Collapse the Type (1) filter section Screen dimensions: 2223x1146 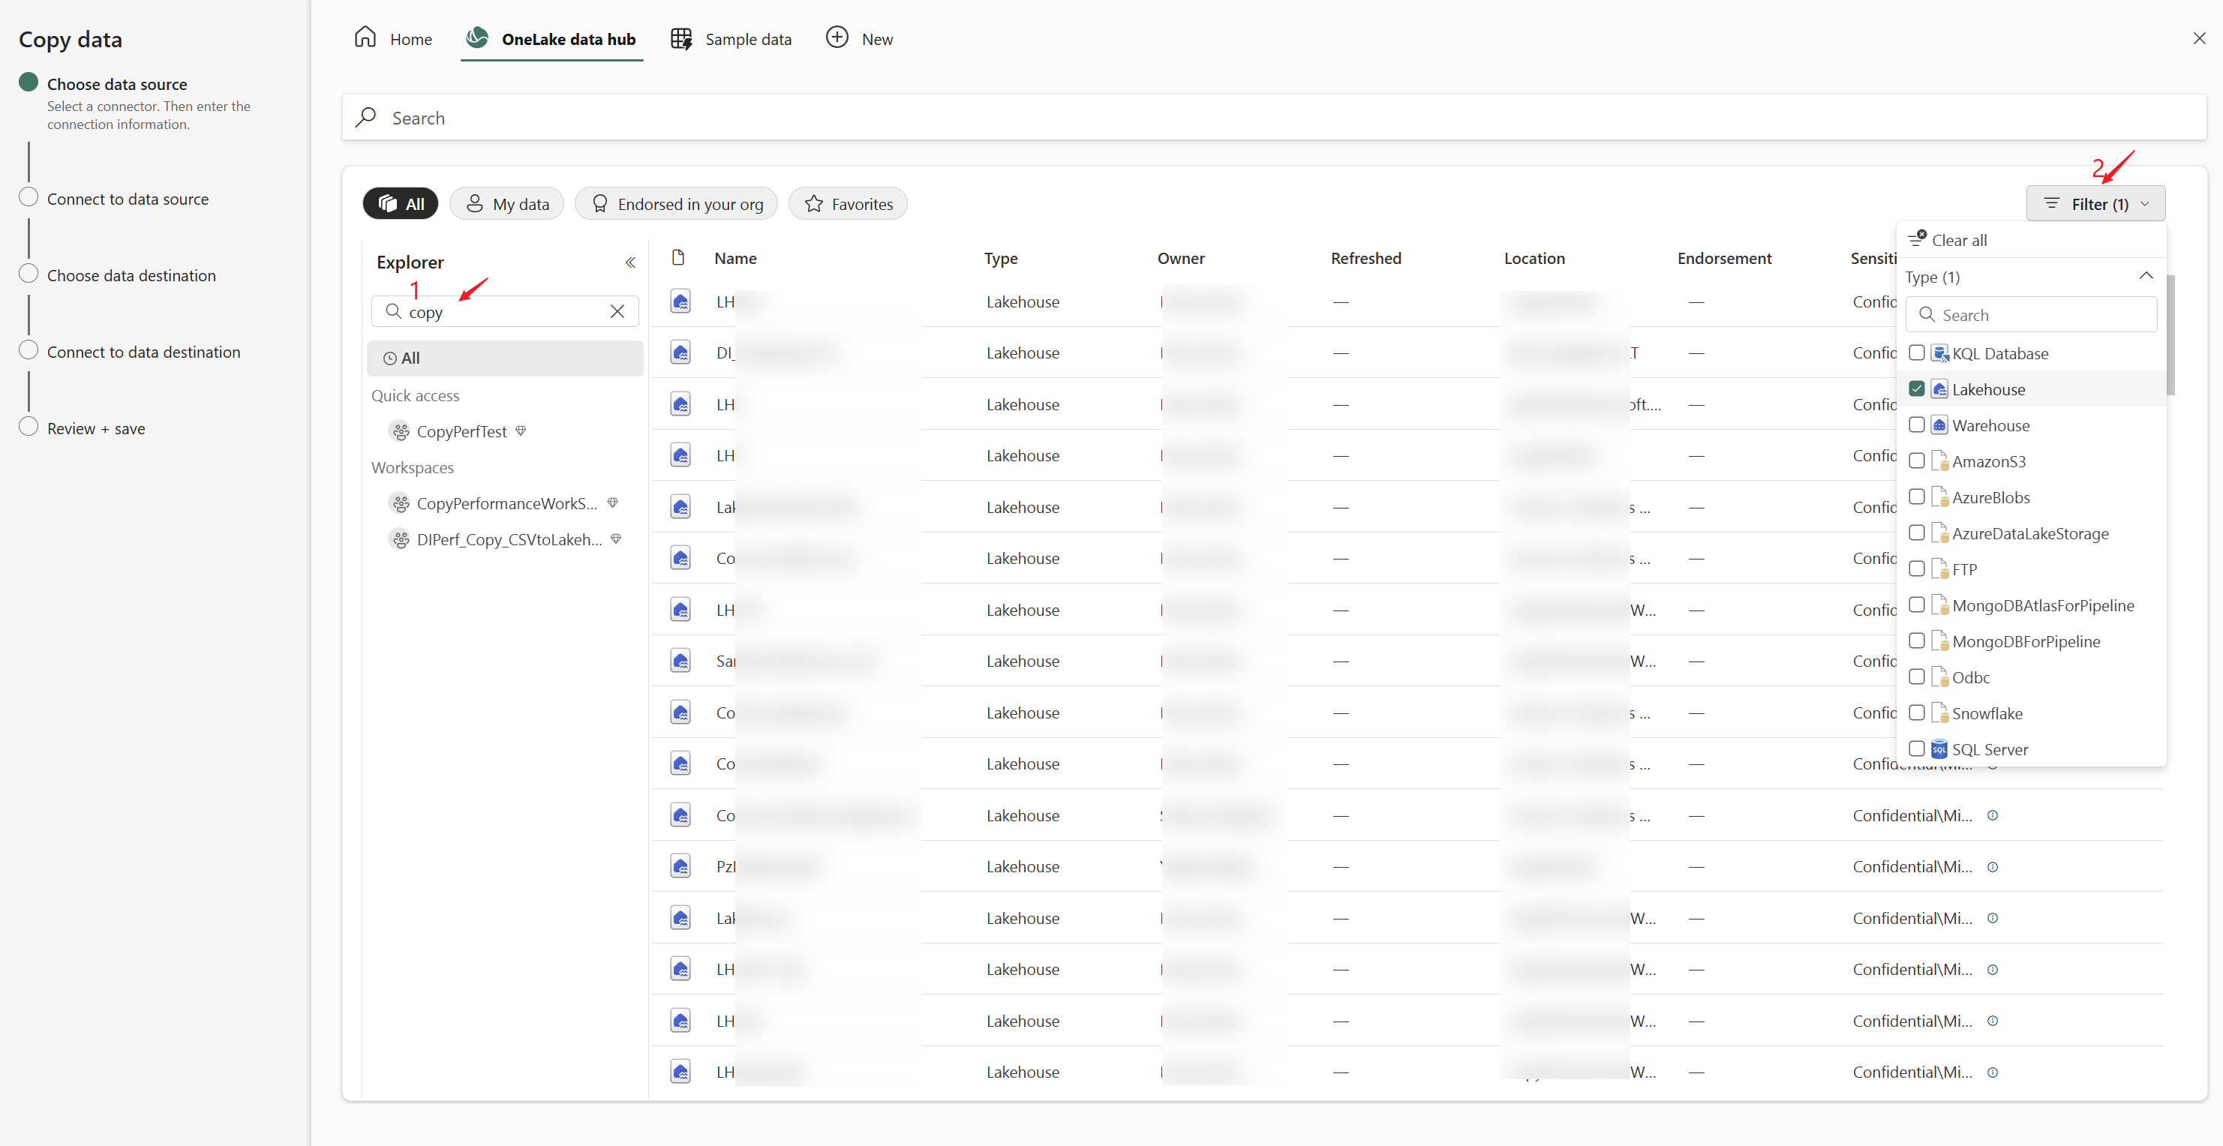(x=2147, y=275)
